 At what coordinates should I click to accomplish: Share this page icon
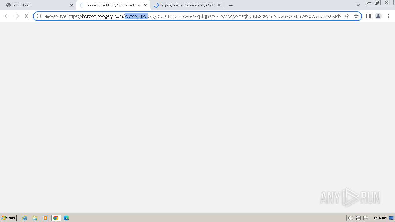tap(346, 16)
